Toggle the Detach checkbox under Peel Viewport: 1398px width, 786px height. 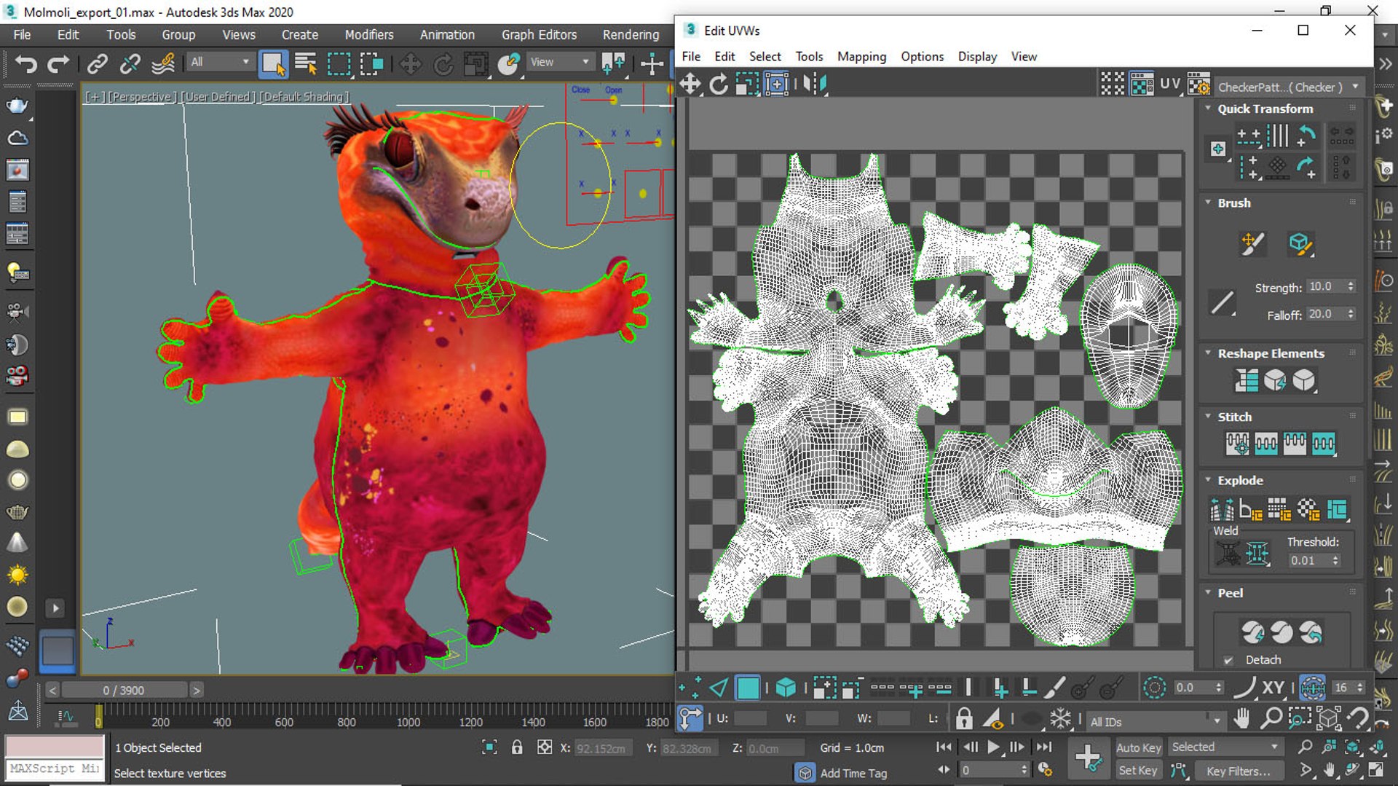click(1229, 660)
